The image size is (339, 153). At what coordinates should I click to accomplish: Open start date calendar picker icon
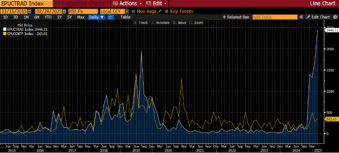tap(30, 11)
